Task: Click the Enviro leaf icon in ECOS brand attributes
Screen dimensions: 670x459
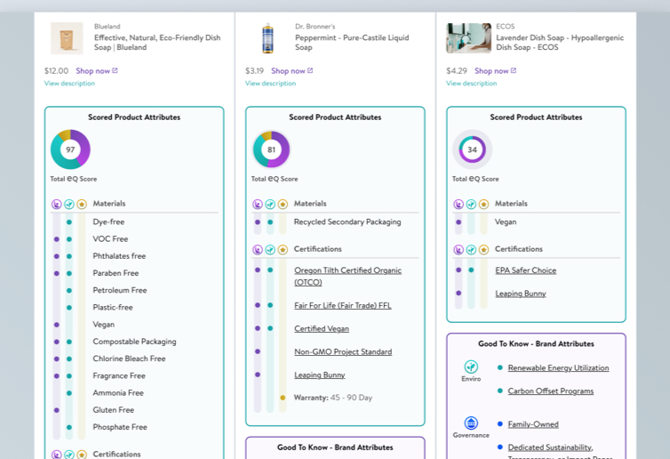Action: point(471,366)
